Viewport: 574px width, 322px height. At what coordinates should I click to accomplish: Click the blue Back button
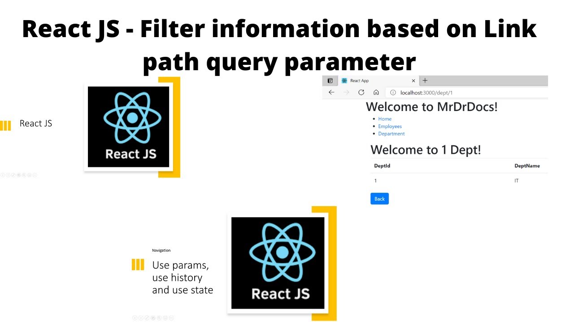pos(379,199)
